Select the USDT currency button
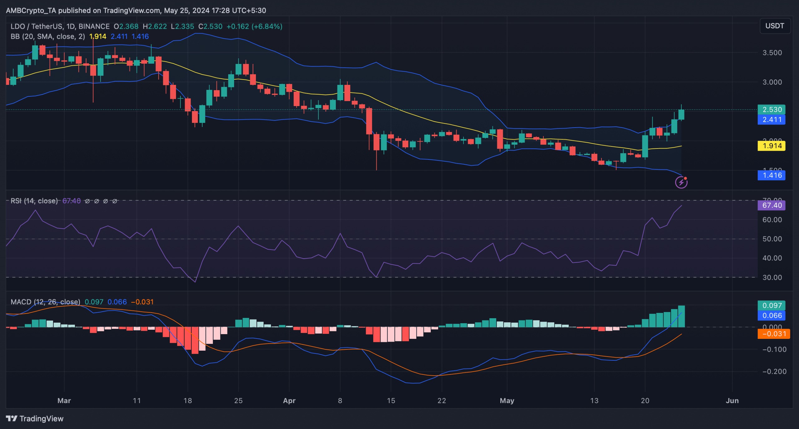This screenshot has height=429, width=799. pyautogui.click(x=775, y=26)
